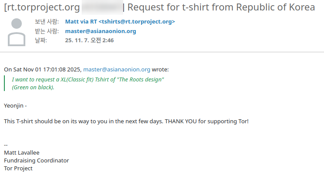Click the "Yeonjin -" greeting line

pos(15,105)
